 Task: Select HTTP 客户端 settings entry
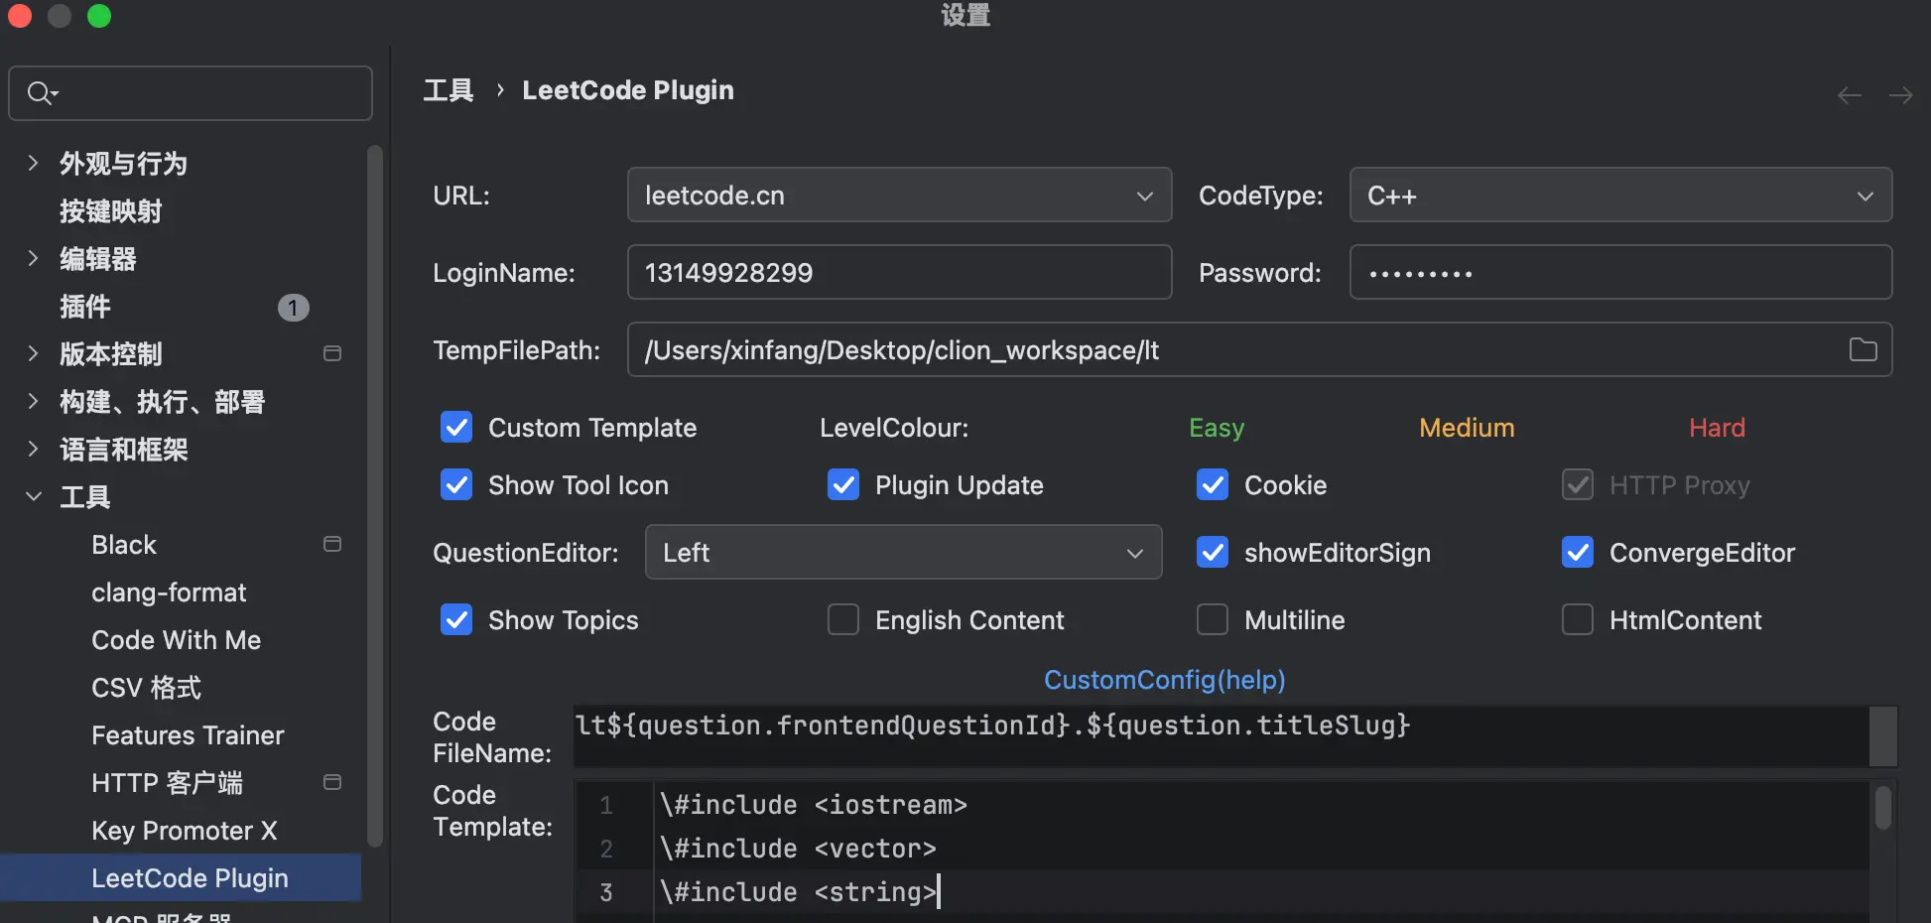pyautogui.click(x=167, y=783)
